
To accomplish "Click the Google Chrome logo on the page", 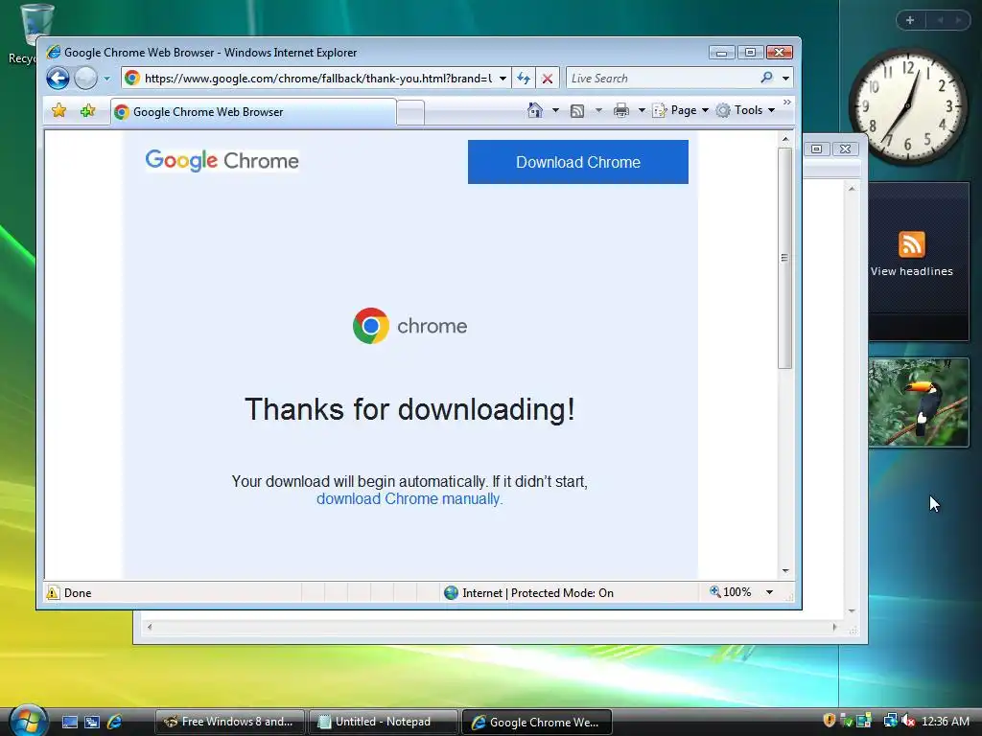I will (x=222, y=160).
